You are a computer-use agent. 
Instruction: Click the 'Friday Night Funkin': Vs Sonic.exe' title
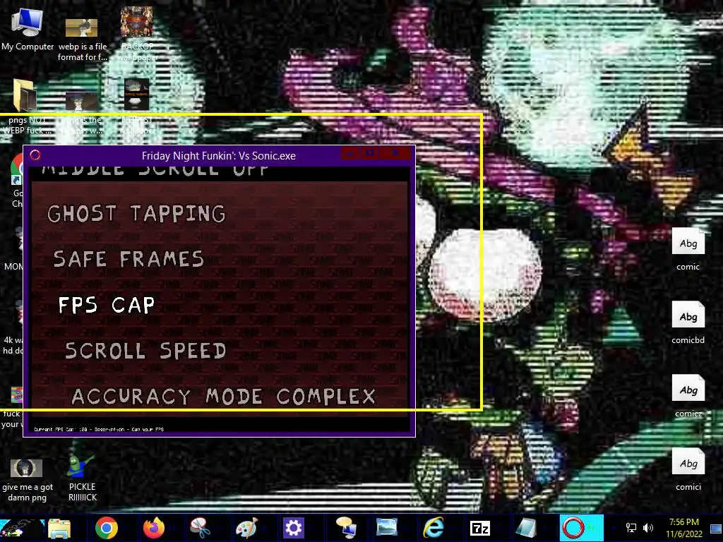219,156
